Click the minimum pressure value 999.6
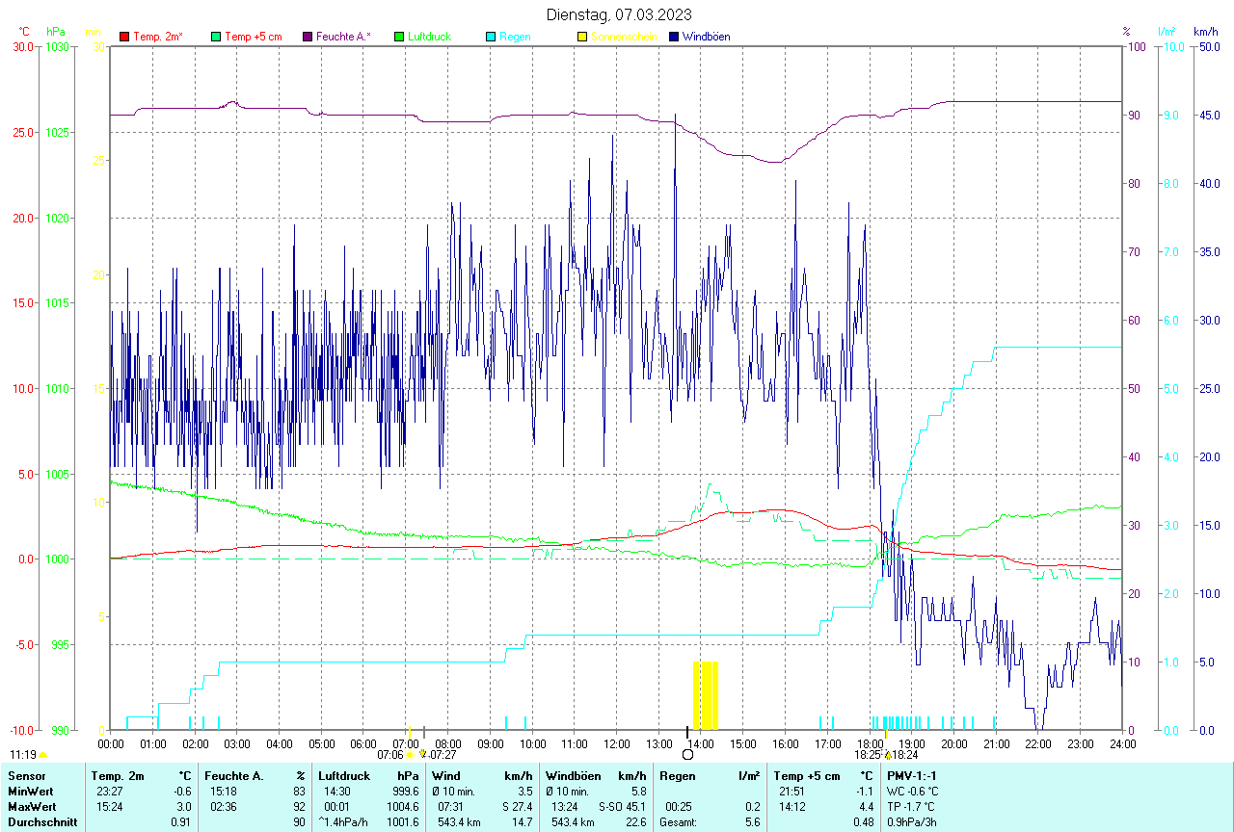Viewport: 1234px width, 832px height. point(404,791)
